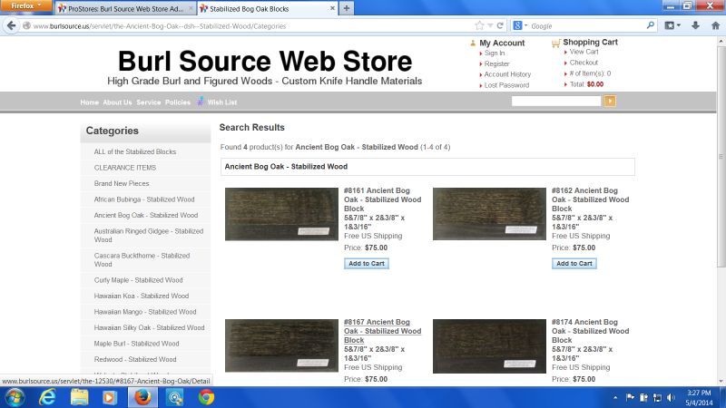This screenshot has height=408, width=726.
Task: Launch Google Chrome from the taskbar
Action: (207, 397)
